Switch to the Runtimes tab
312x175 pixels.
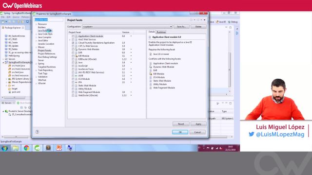[x=161, y=32]
